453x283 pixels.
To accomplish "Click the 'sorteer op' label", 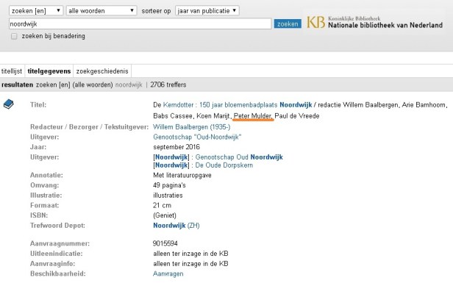I will click(156, 11).
